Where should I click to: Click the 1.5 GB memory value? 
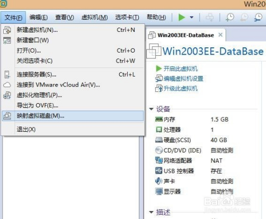[219, 120]
